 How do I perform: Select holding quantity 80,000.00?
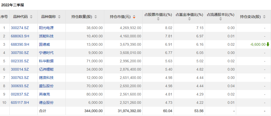coord(95,94)
